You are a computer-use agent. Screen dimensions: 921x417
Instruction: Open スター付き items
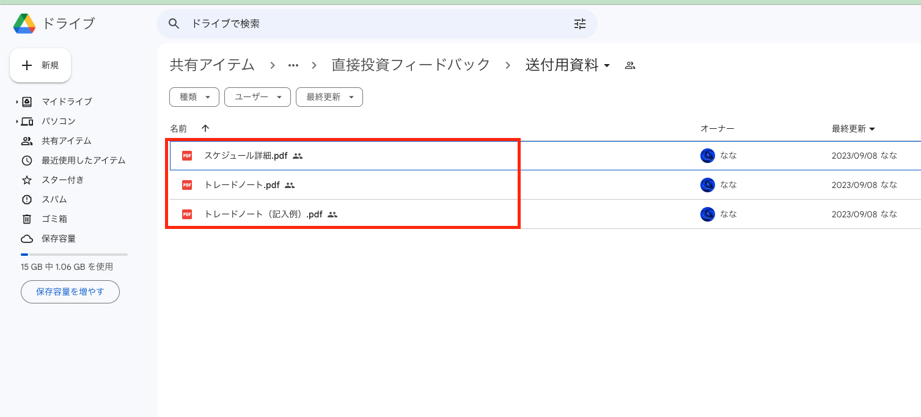point(63,179)
